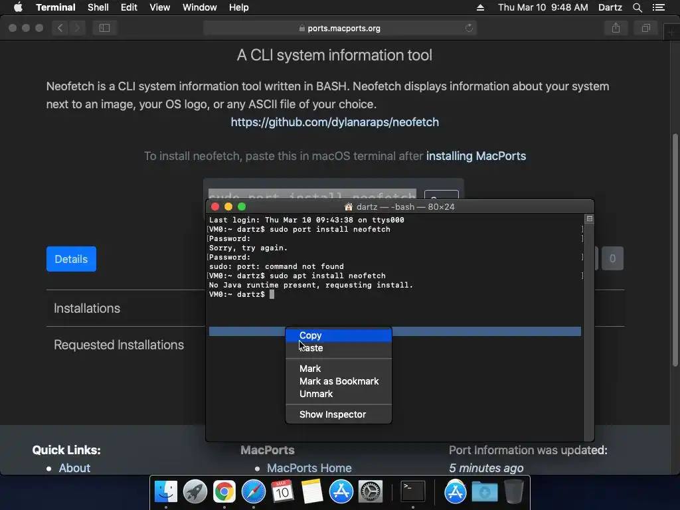Image resolution: width=680 pixels, height=510 pixels.
Task: Click the eject icon in menu bar
Action: (x=480, y=7)
